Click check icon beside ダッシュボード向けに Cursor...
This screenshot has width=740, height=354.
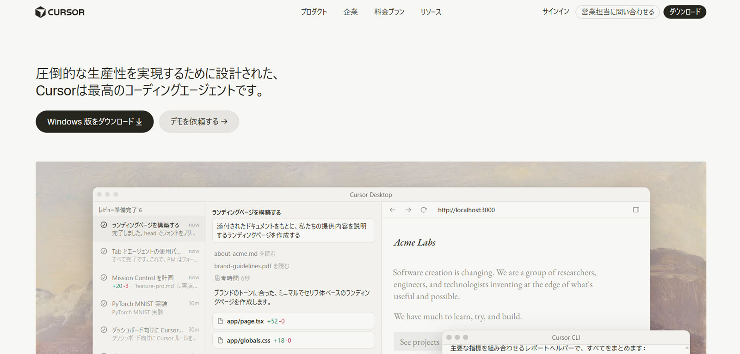(104, 330)
